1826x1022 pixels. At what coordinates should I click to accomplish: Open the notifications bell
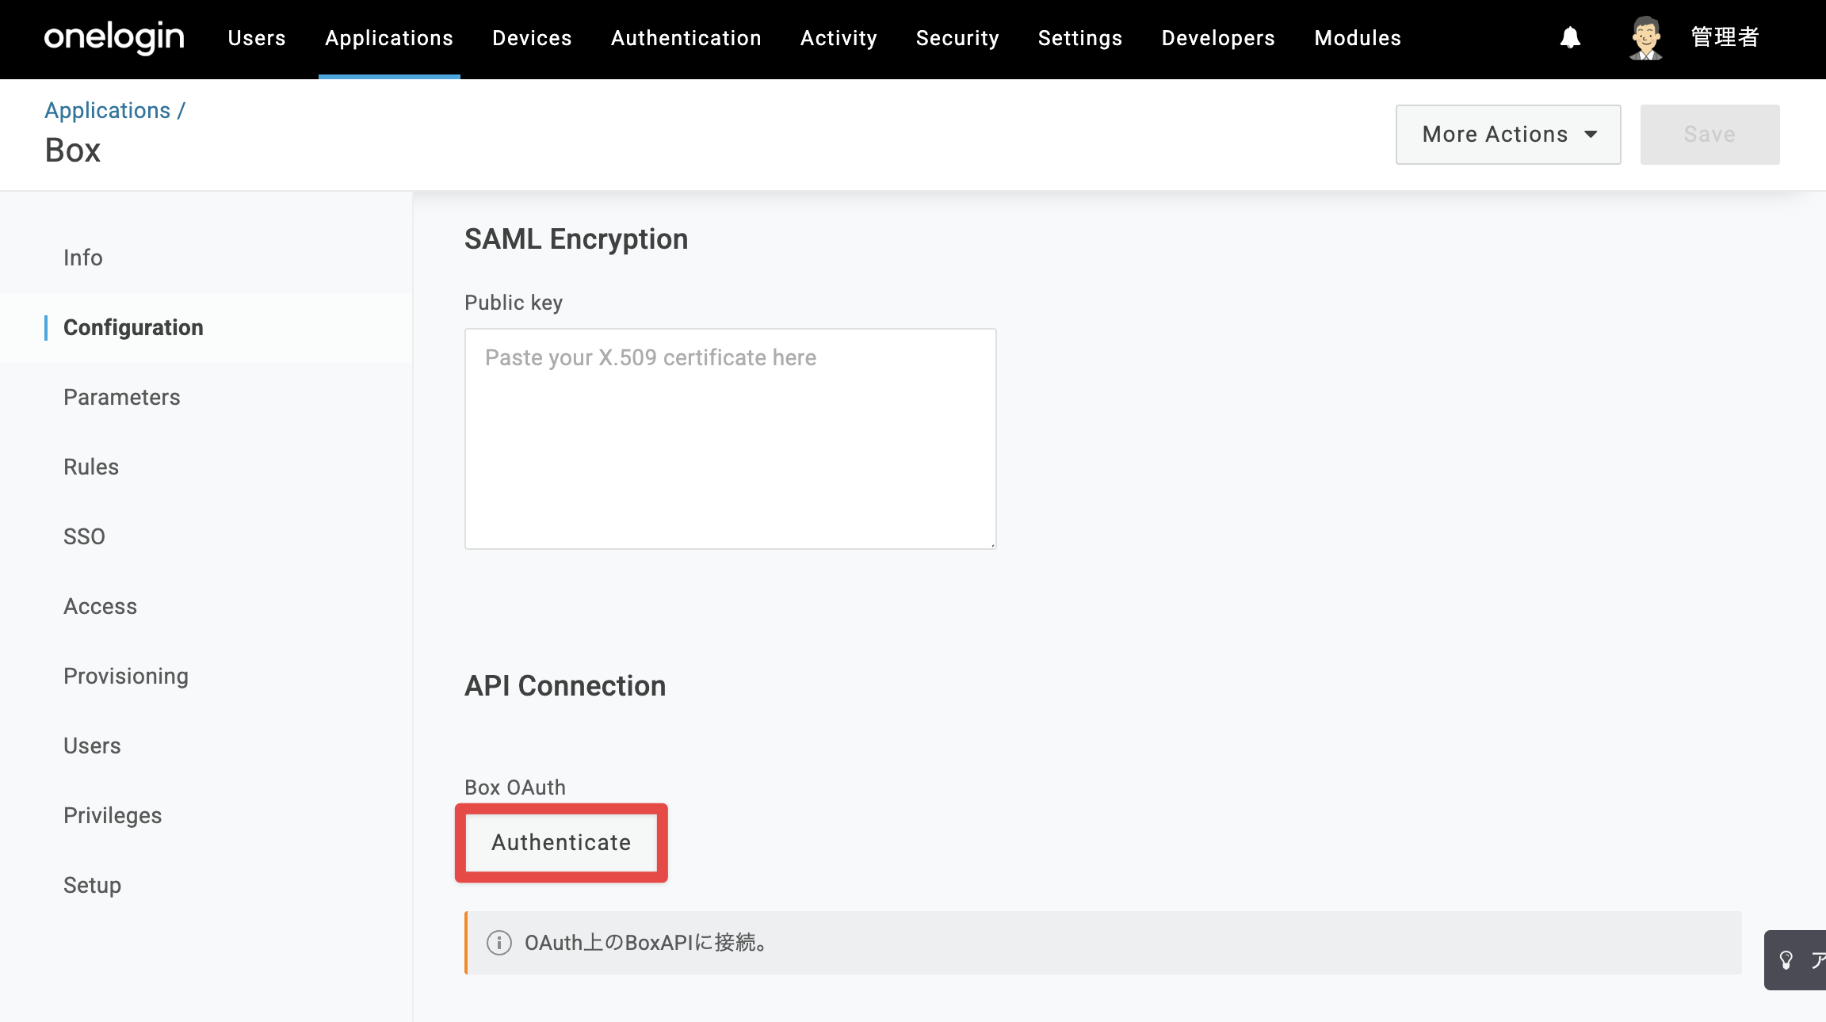1570,37
